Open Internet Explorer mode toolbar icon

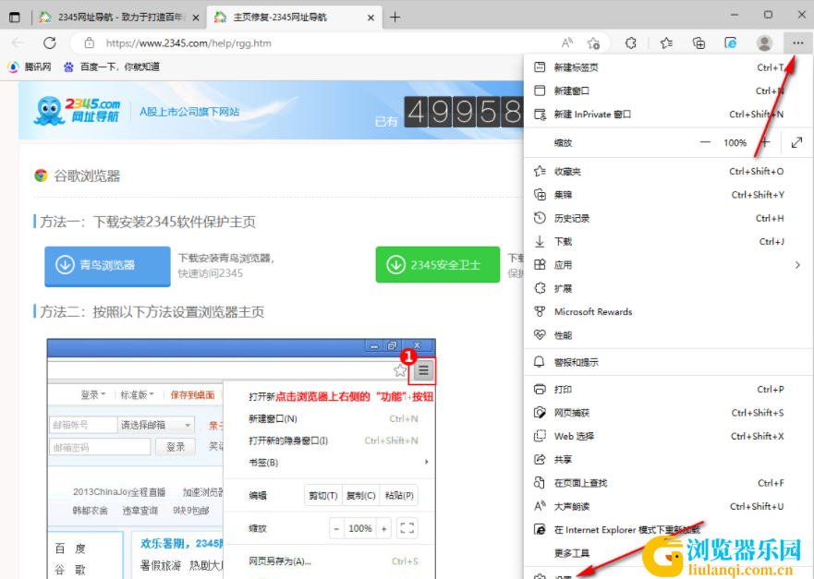731,43
